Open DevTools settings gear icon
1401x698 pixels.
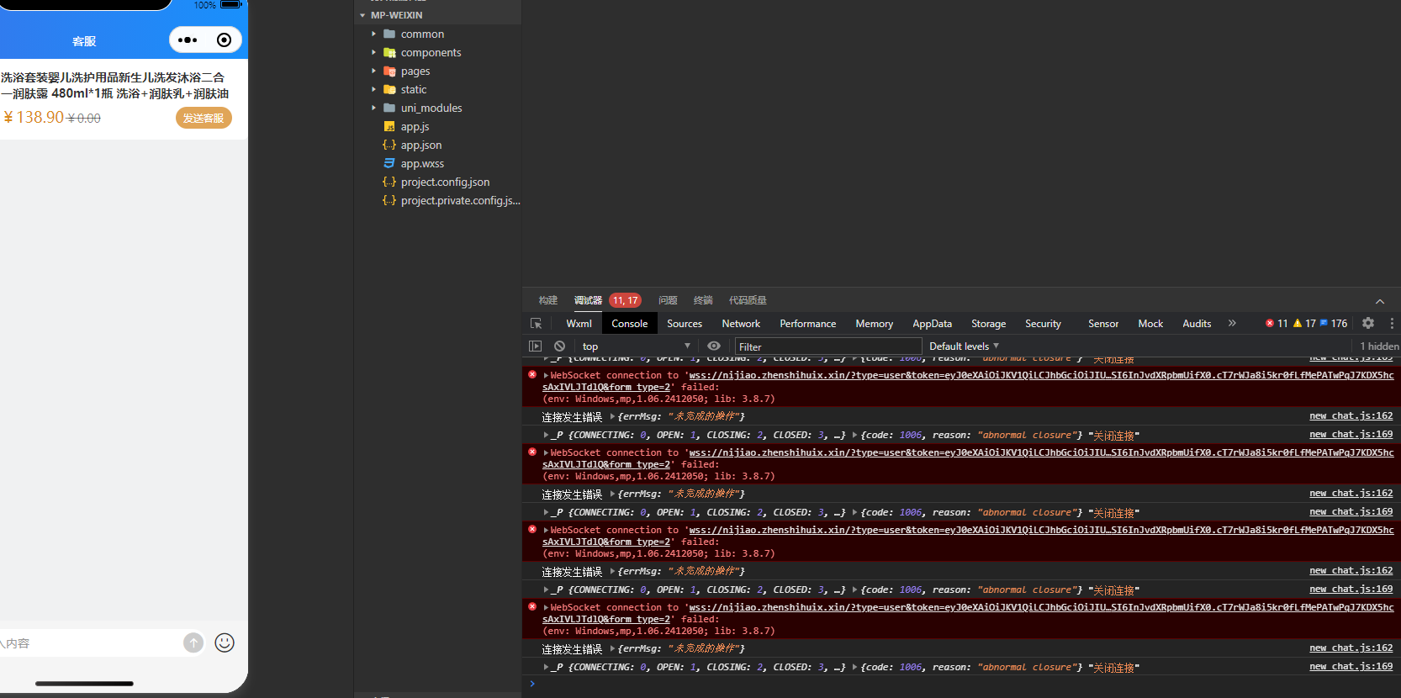point(1368,323)
